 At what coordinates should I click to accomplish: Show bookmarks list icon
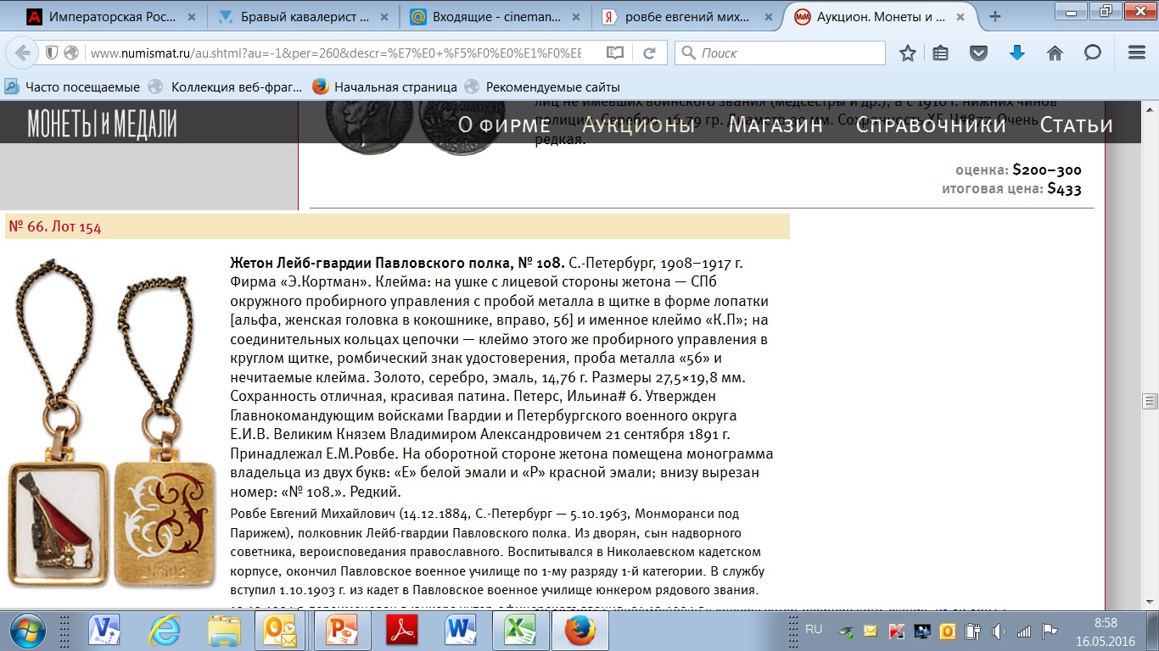tap(940, 53)
